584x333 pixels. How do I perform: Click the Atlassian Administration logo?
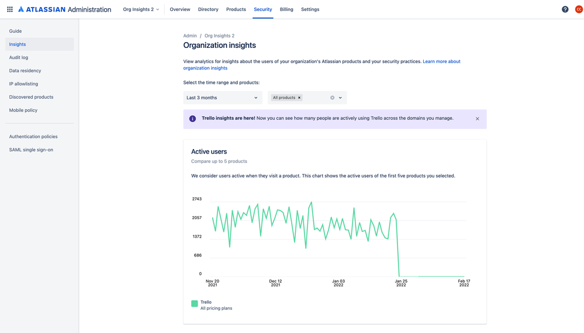(64, 9)
